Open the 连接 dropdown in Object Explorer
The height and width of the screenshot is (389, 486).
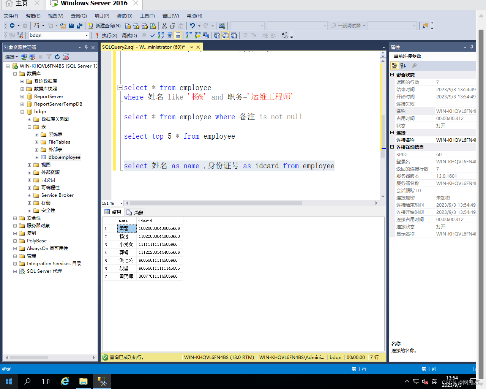(x=11, y=57)
